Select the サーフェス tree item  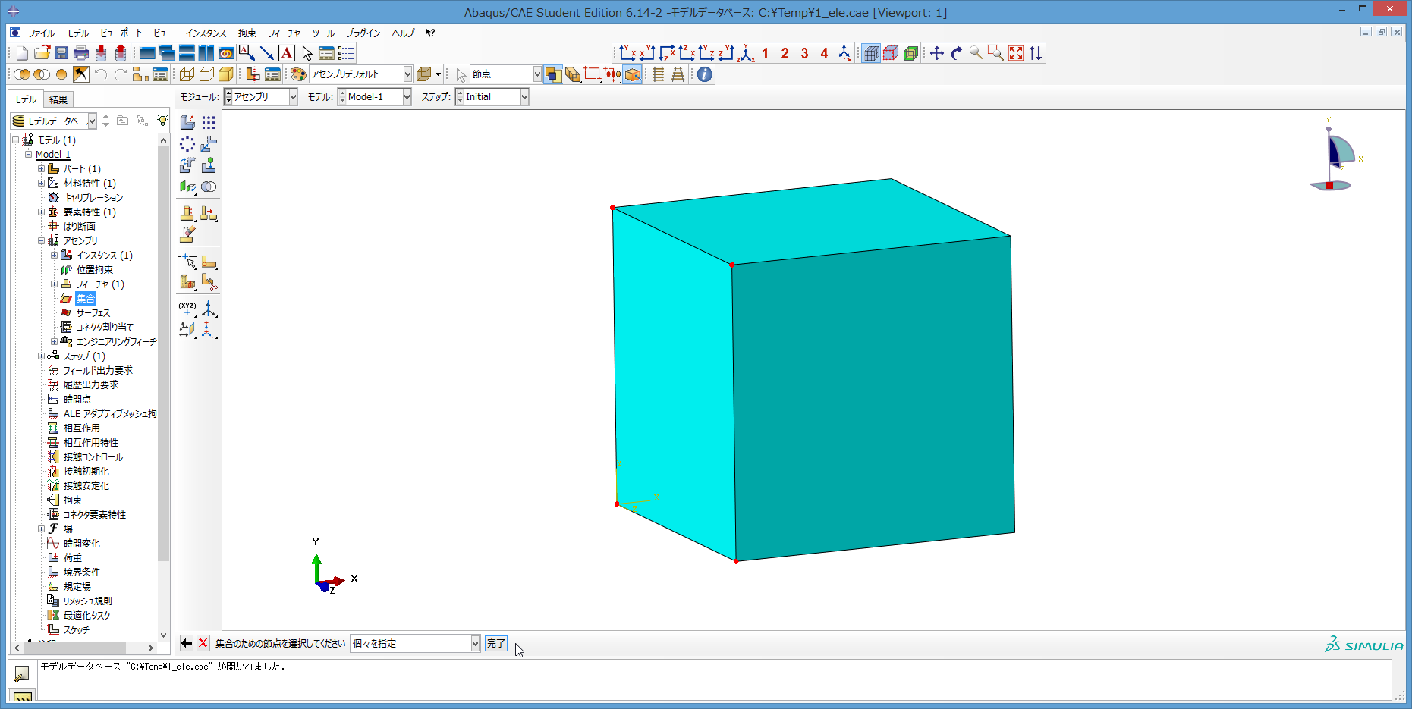click(x=93, y=313)
